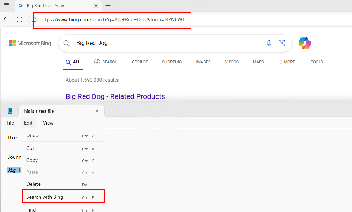Open the IMAGES results tab
352x212 pixels.
coord(203,62)
